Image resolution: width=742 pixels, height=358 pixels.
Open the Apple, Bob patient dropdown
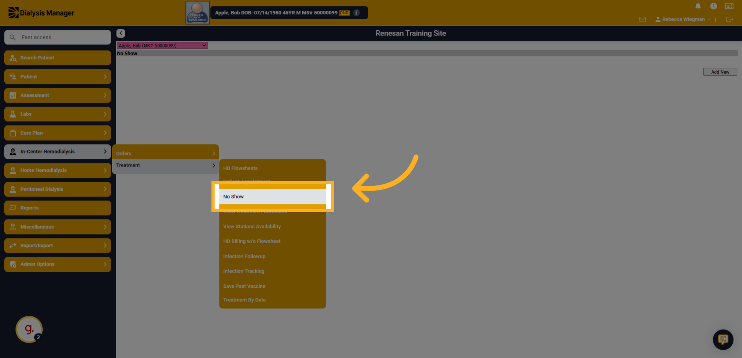pyautogui.click(x=162, y=46)
